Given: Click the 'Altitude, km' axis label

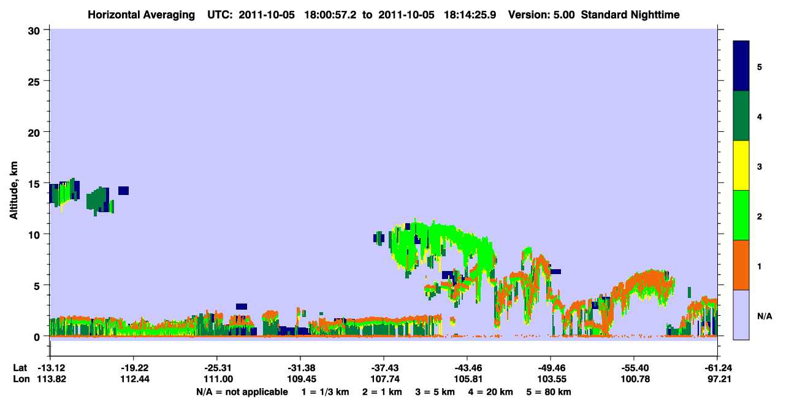Looking at the screenshot, I should (x=14, y=189).
